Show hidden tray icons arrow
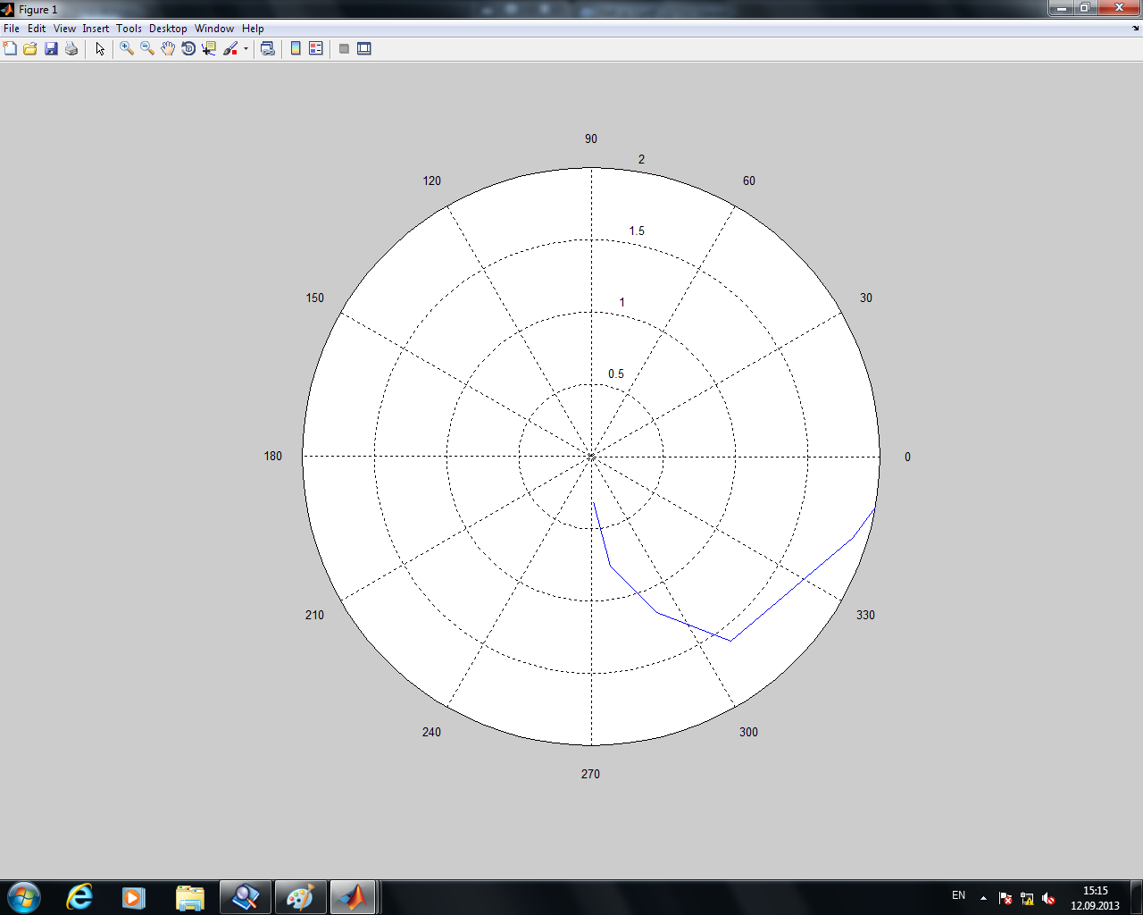This screenshot has width=1143, height=915. coord(983,898)
